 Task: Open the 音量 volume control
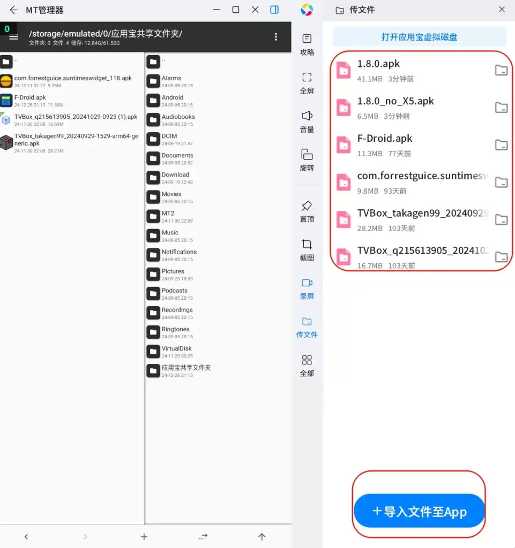[x=307, y=121]
